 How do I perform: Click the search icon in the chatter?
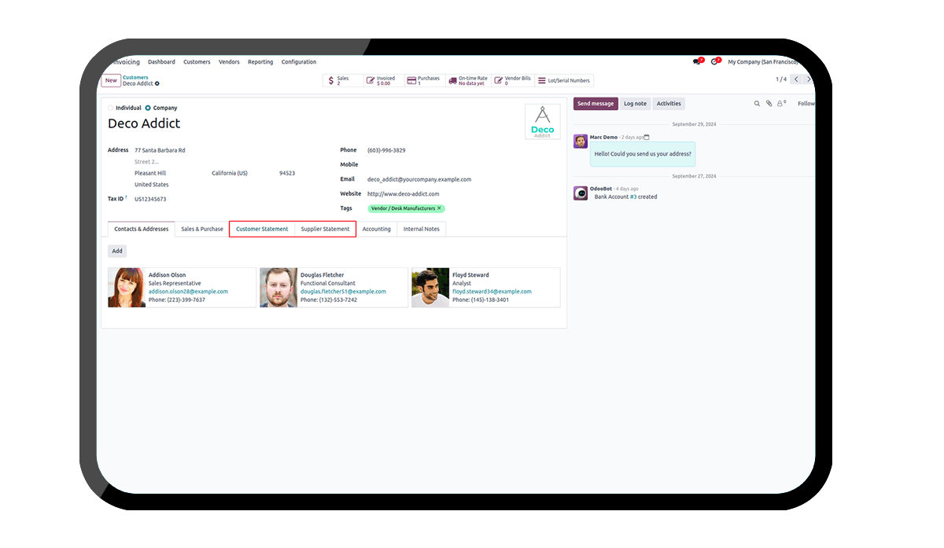click(758, 104)
